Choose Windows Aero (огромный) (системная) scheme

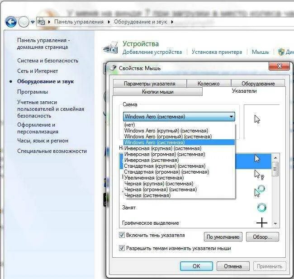pyautogui.click(x=179, y=137)
